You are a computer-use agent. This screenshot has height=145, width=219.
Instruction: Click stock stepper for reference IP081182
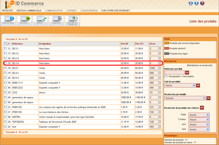[x=160, y=107]
